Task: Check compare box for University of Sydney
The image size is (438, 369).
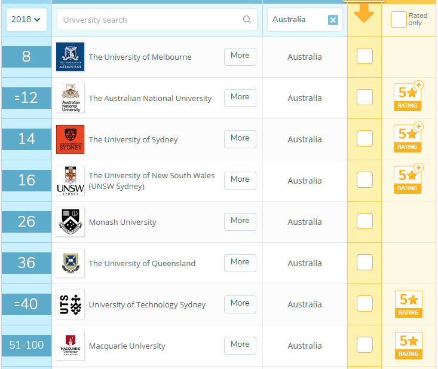Action: [365, 138]
